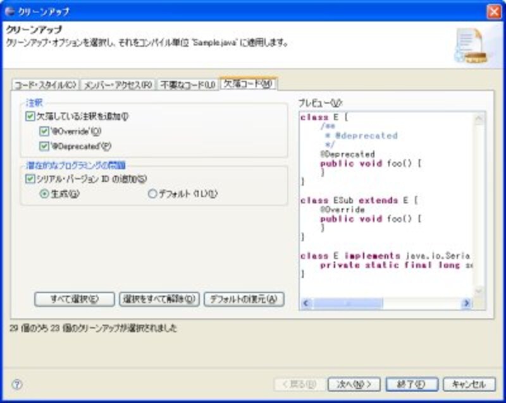Click 'private static final long' preview line

pyautogui.click(x=396, y=265)
